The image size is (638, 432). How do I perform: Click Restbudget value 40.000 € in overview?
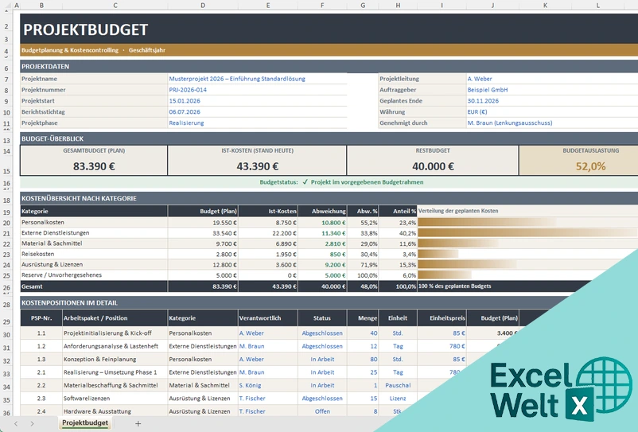coord(433,166)
